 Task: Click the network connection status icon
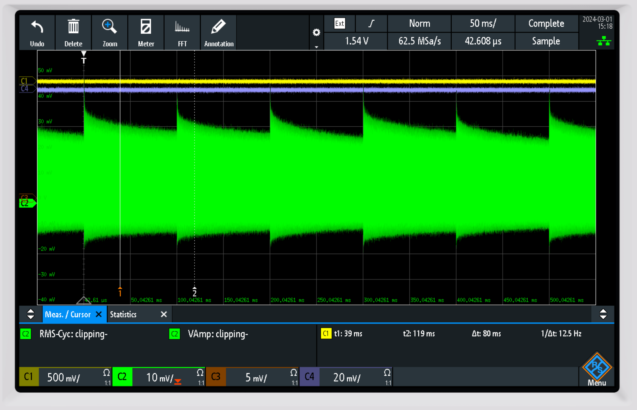pos(603,41)
